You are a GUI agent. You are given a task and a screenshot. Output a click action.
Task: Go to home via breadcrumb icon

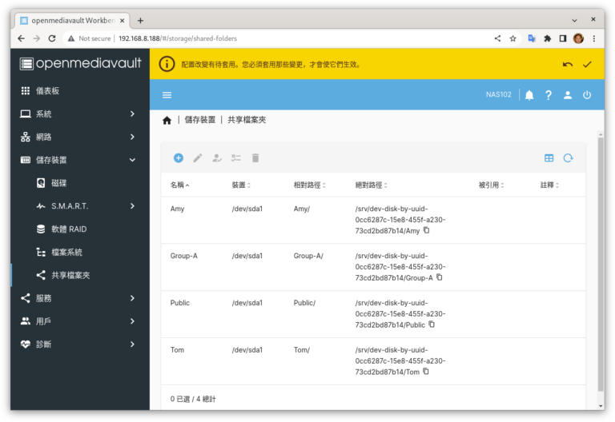[x=167, y=120]
